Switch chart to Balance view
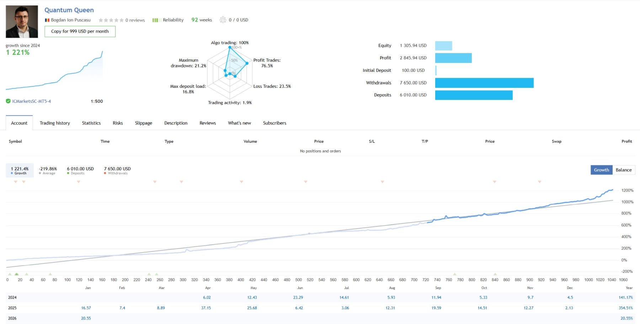Screen dimensions: 640x326 coord(624,170)
